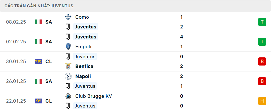This screenshot has width=272, height=111.
Task: Click red B badge for Benfica match
Action: [262, 61]
